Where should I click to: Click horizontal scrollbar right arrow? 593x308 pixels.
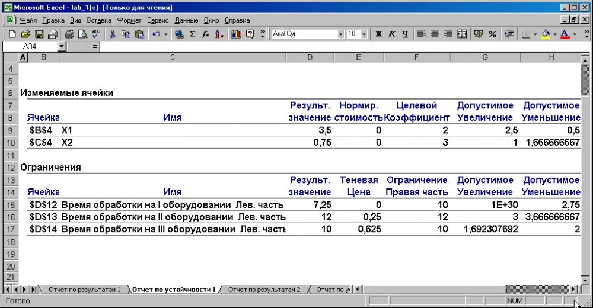point(573,290)
